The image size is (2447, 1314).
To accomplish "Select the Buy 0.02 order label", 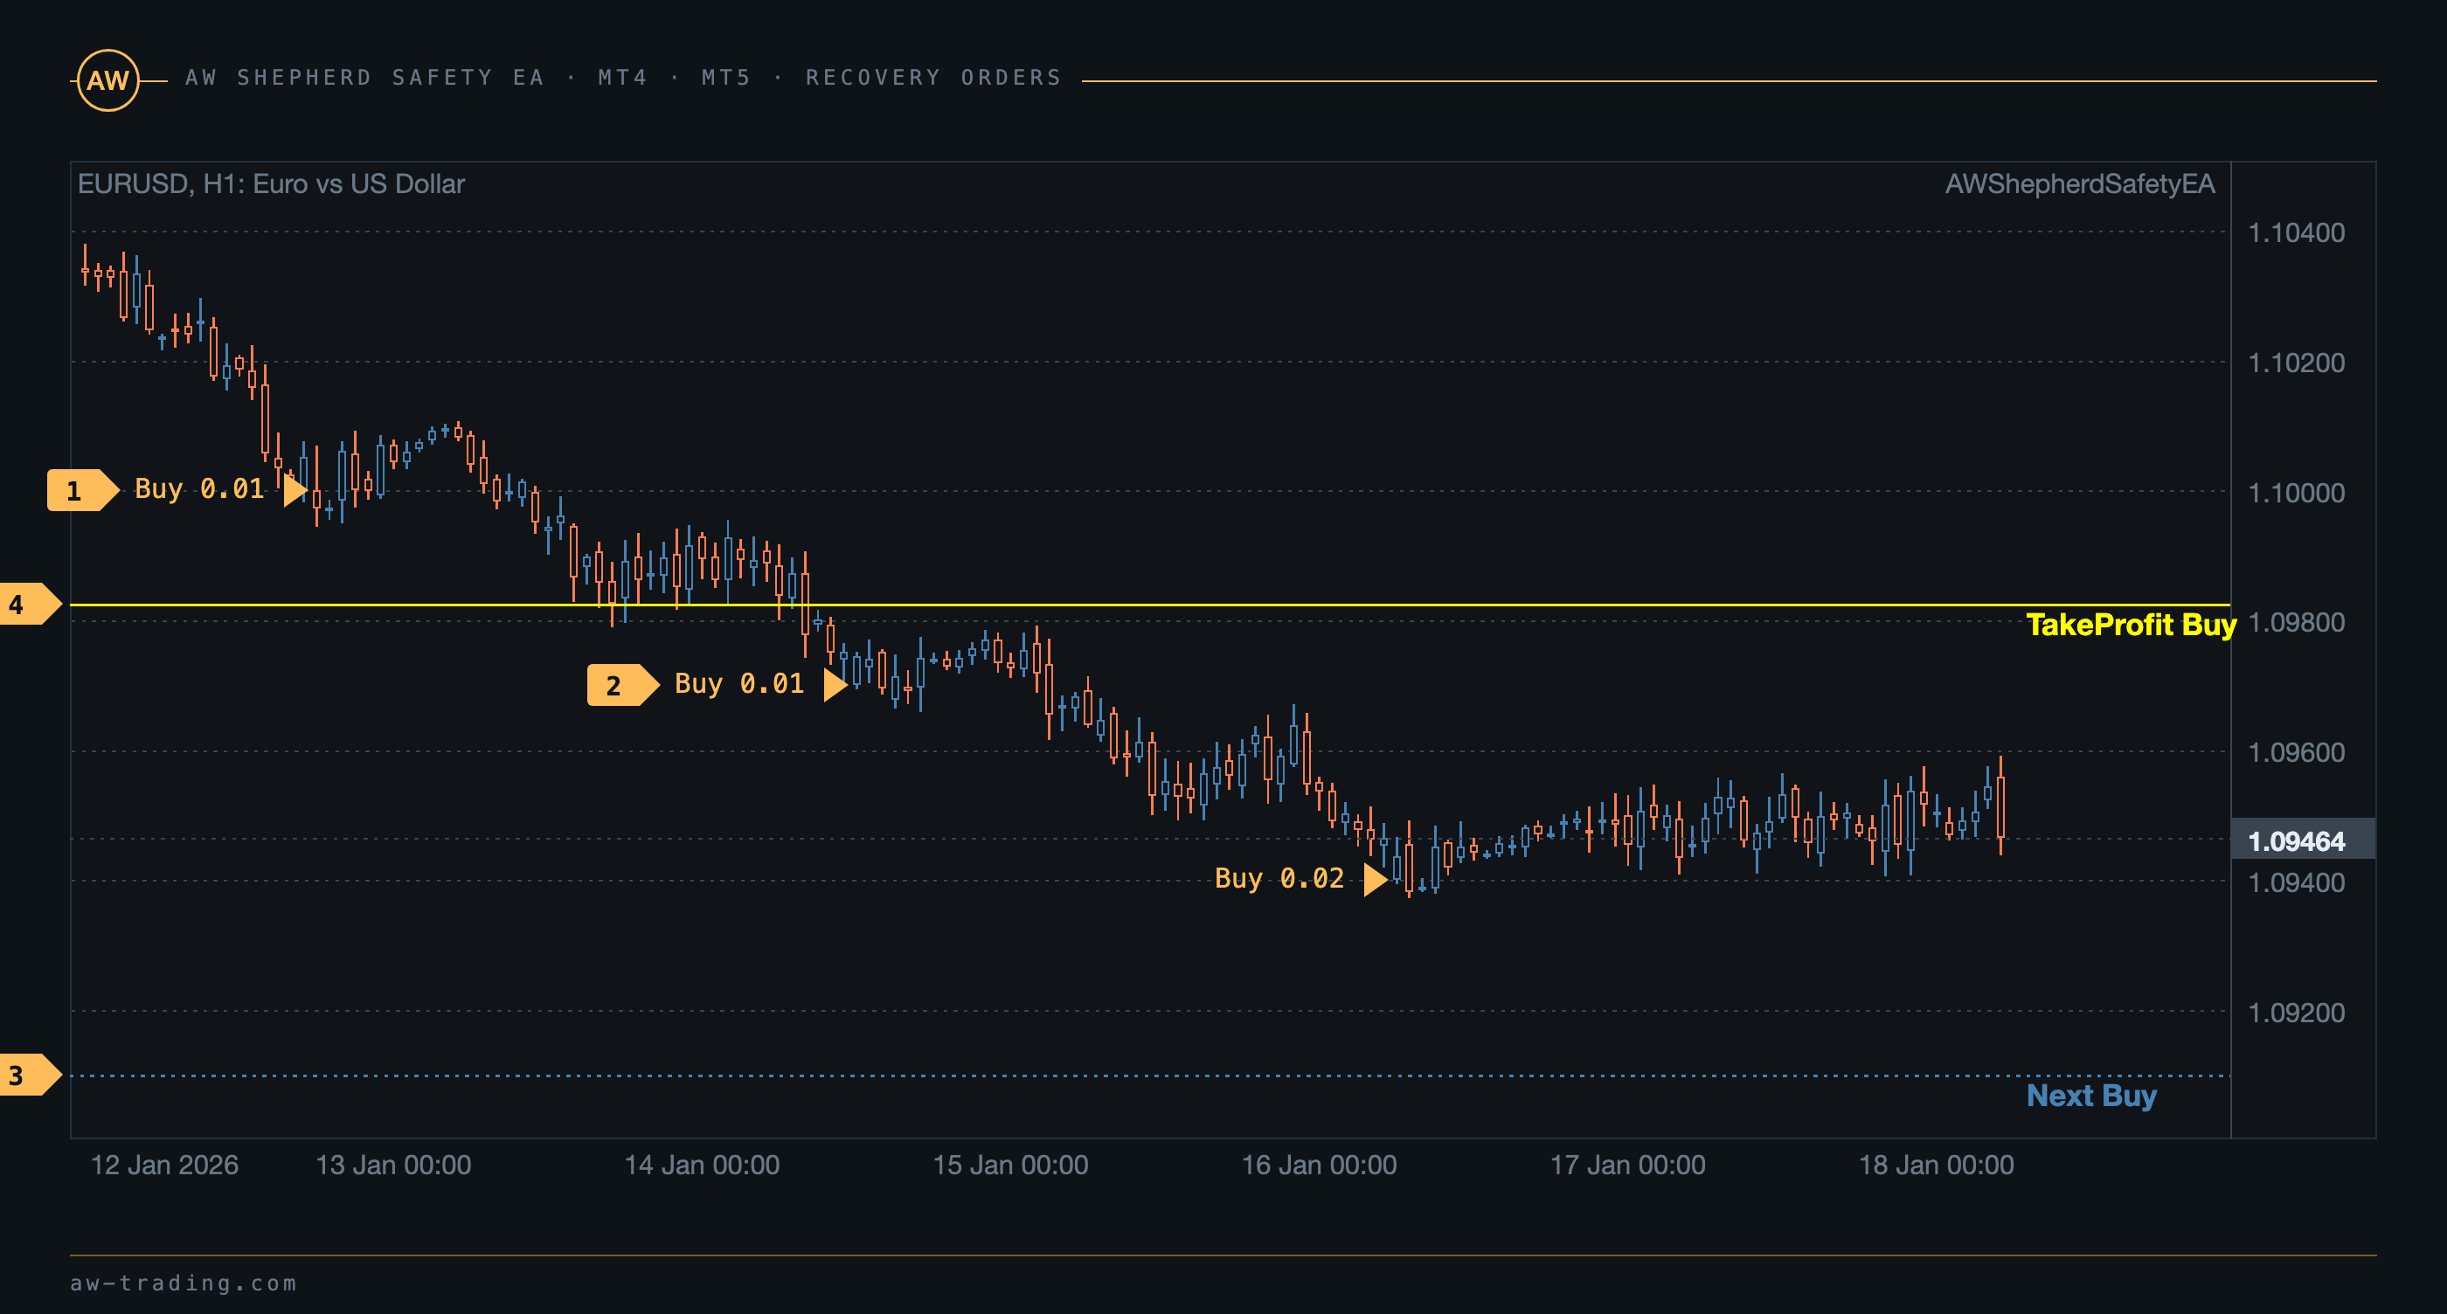I will click(1279, 879).
